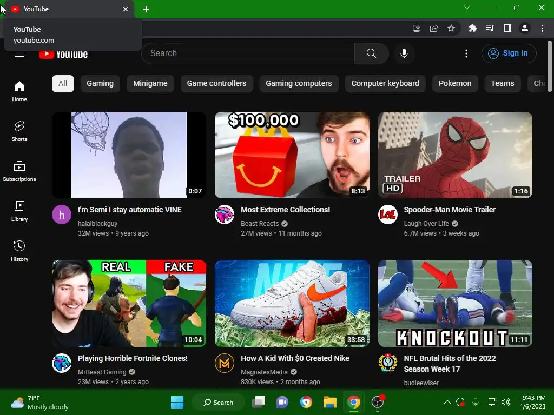
Task: Click title 'NFL Brutal Hits of the 2022 Season Week 17'
Action: click(x=450, y=364)
